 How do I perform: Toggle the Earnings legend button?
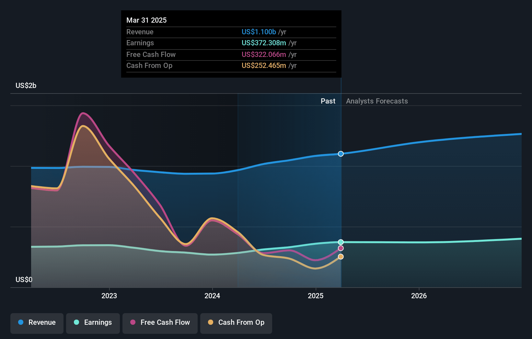[x=93, y=323]
